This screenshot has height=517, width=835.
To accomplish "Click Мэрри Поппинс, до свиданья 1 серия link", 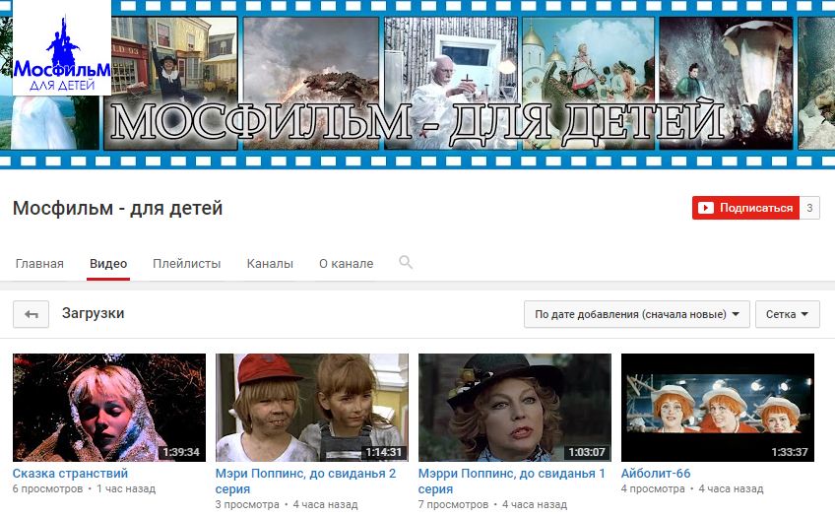I will point(512,481).
